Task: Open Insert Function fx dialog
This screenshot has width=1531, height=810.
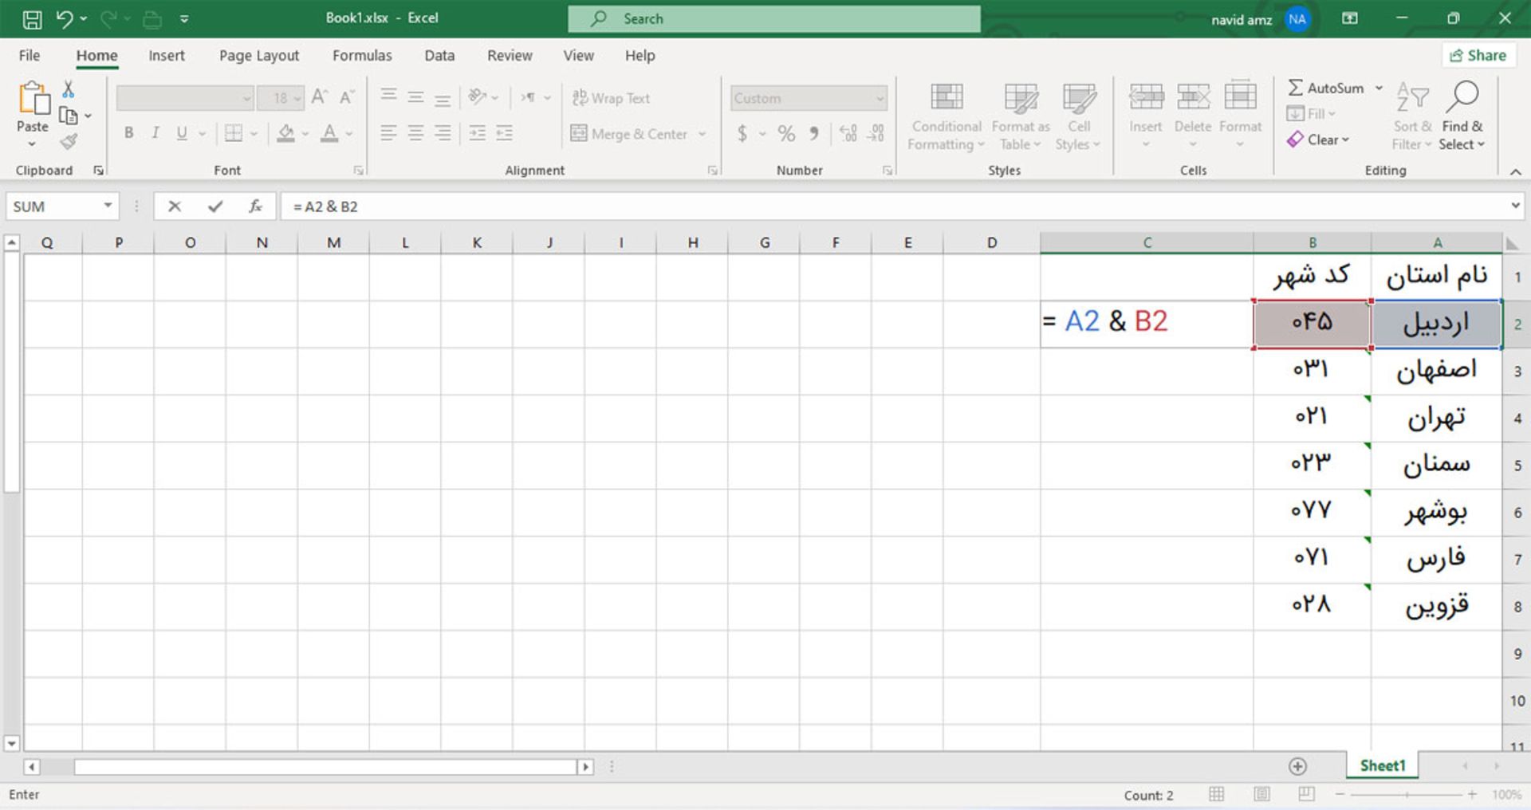Action: click(255, 206)
